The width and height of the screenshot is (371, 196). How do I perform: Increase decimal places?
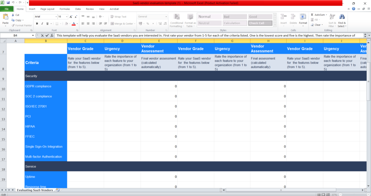160,24
